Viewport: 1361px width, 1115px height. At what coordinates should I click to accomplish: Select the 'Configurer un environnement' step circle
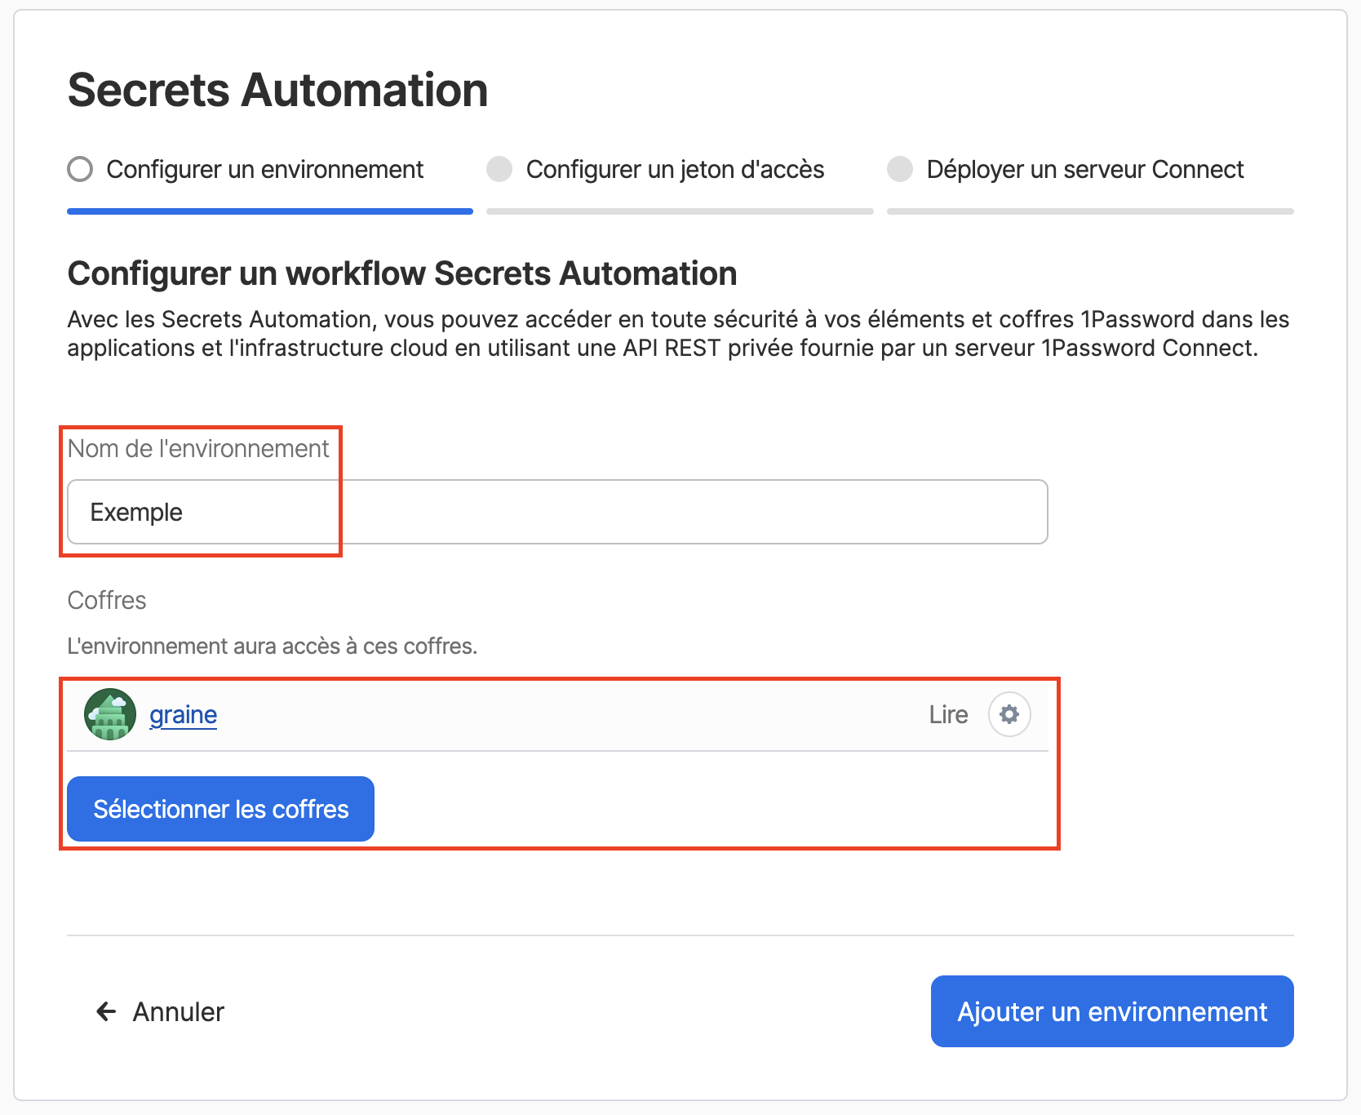click(x=80, y=170)
